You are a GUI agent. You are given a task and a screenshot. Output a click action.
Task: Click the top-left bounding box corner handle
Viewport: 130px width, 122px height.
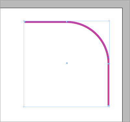[24, 21]
